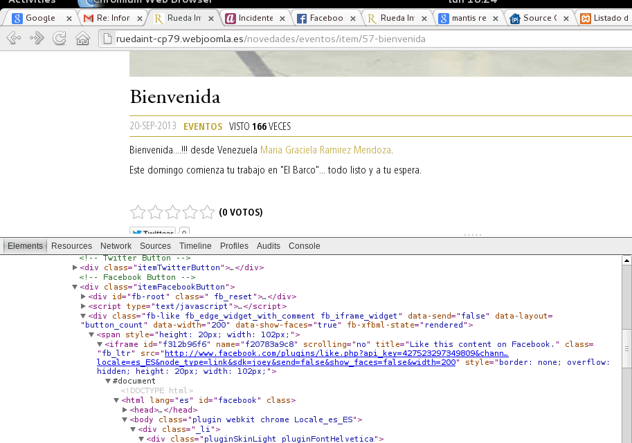Select the '<!DOCTYPE html>' line
The width and height of the screenshot is (632, 443).
point(157,390)
